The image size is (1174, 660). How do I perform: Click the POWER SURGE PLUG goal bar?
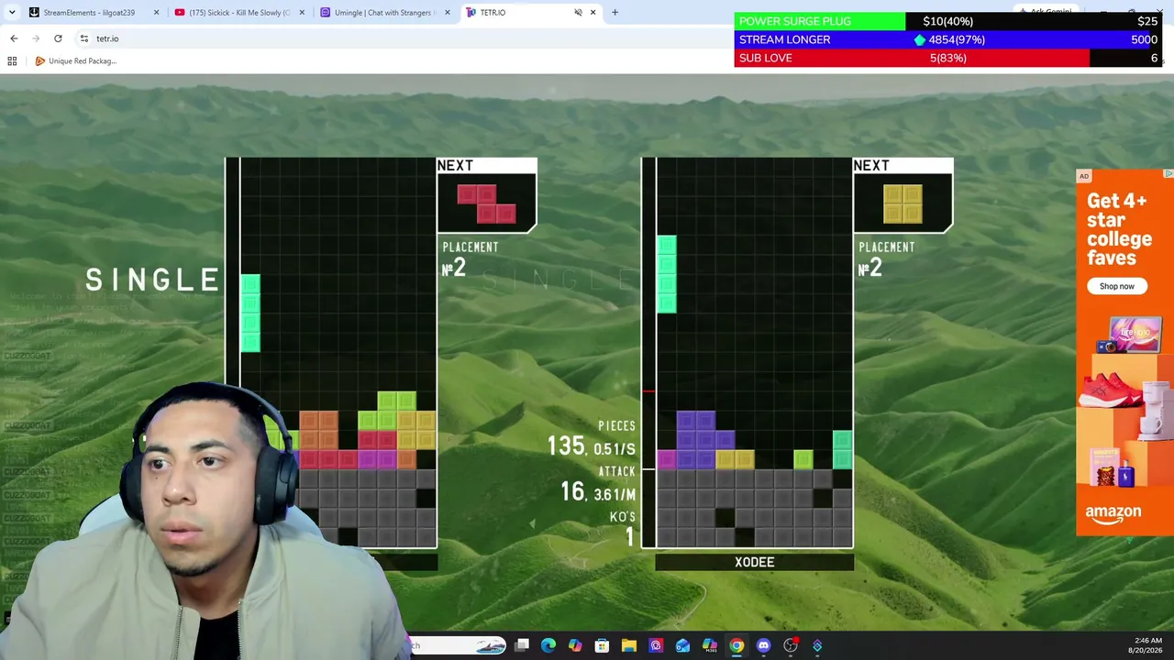(948, 21)
